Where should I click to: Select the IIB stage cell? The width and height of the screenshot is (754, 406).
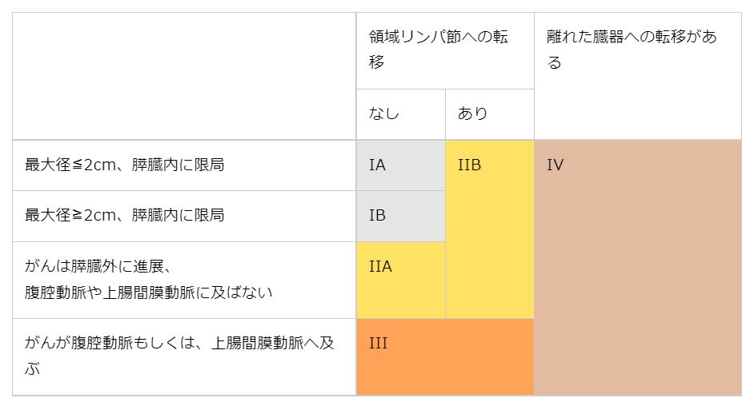490,229
